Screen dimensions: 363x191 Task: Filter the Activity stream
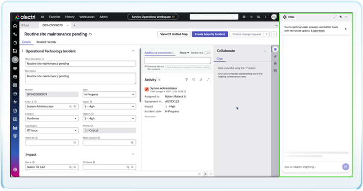point(187,80)
